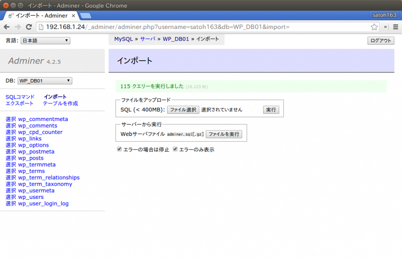The height and width of the screenshot is (260, 402).
Task: Open サーバ breadcrumb link
Action: [148, 39]
